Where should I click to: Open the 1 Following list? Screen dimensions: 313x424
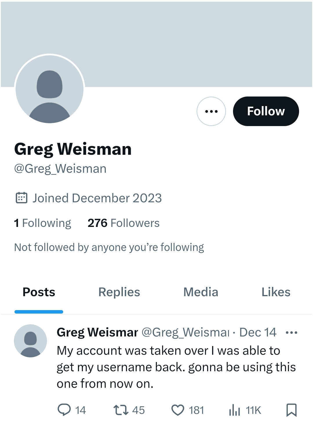43,223
